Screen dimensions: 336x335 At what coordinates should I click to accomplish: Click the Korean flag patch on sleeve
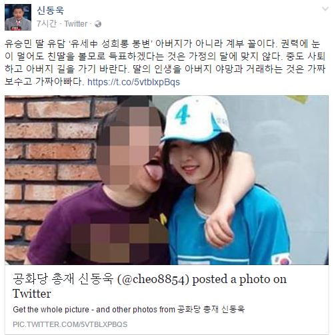coord(282,258)
